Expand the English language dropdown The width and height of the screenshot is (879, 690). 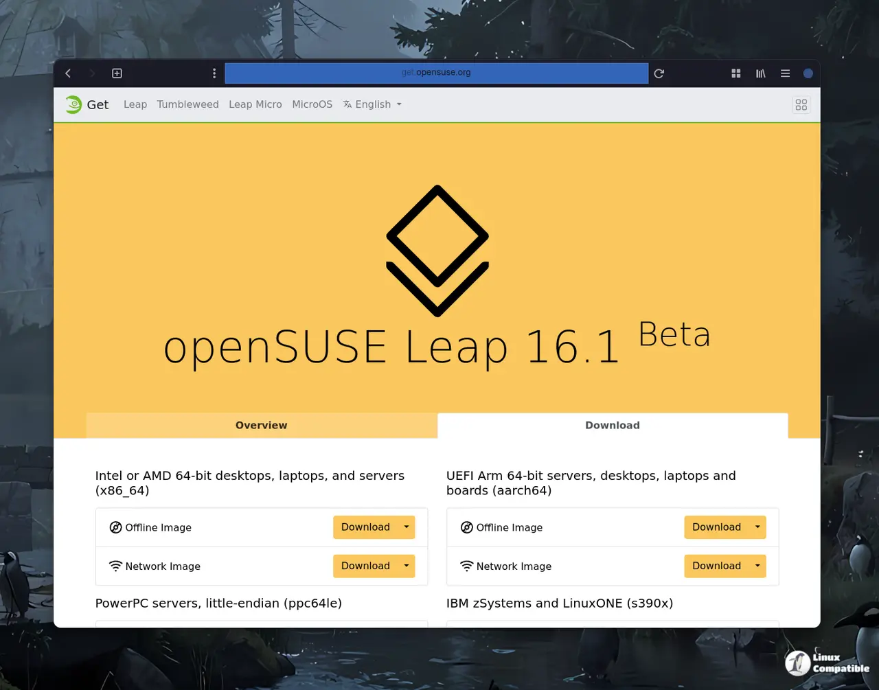pyautogui.click(x=372, y=104)
